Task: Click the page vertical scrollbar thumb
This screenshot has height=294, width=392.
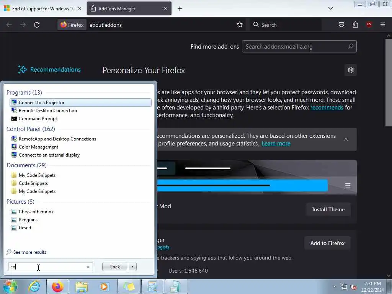Action: pyautogui.click(x=389, y=83)
